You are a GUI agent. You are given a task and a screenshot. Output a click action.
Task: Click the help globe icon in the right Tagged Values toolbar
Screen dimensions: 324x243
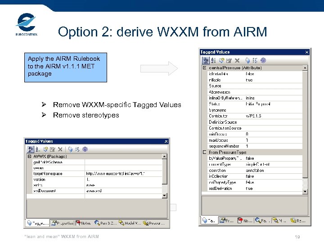point(263,60)
